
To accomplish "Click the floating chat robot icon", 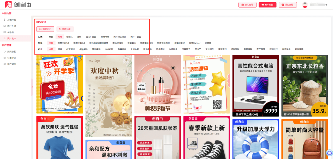I will pos(329,152).
